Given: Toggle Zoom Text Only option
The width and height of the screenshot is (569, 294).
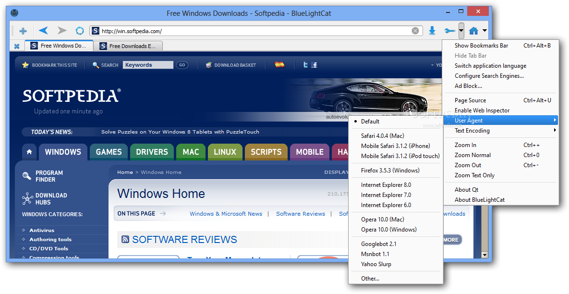Looking at the screenshot, I should pos(502,175).
